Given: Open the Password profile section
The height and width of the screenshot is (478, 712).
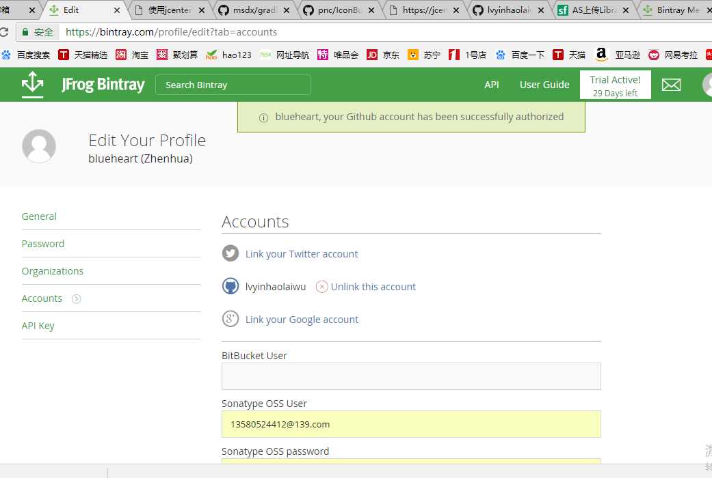Looking at the screenshot, I should (x=43, y=244).
